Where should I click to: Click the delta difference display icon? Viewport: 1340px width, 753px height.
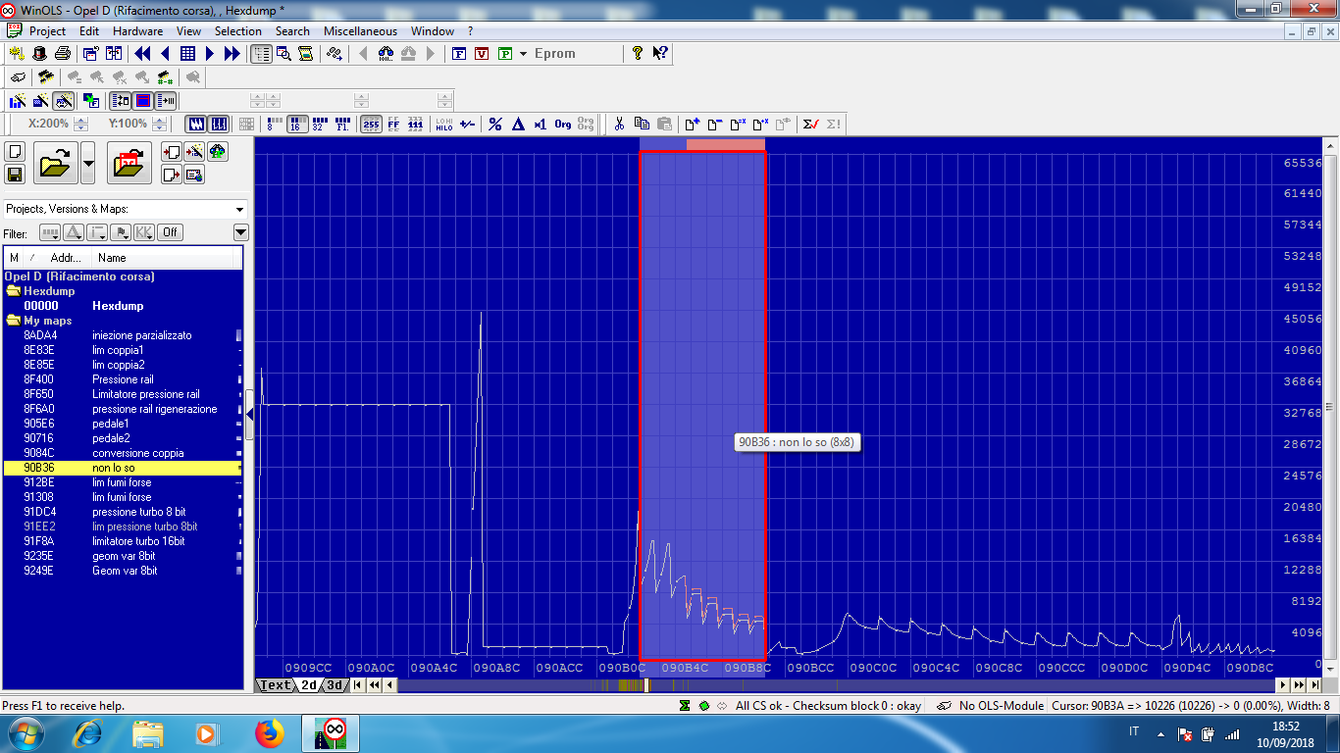[x=518, y=125]
